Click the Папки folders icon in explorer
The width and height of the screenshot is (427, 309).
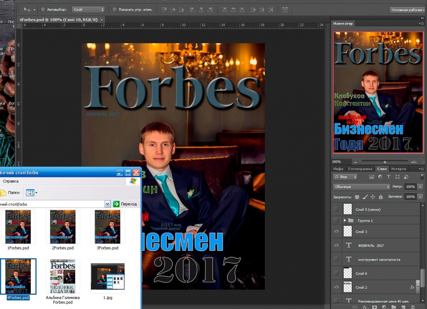click(x=3, y=193)
